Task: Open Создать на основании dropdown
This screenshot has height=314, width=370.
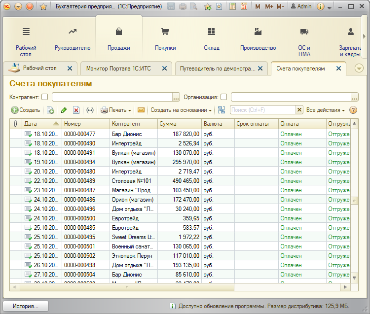Action: coord(181,110)
